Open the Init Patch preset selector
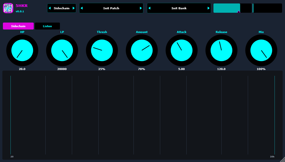Image resolution: width=285 pixels, height=162 pixels. coord(111,8)
